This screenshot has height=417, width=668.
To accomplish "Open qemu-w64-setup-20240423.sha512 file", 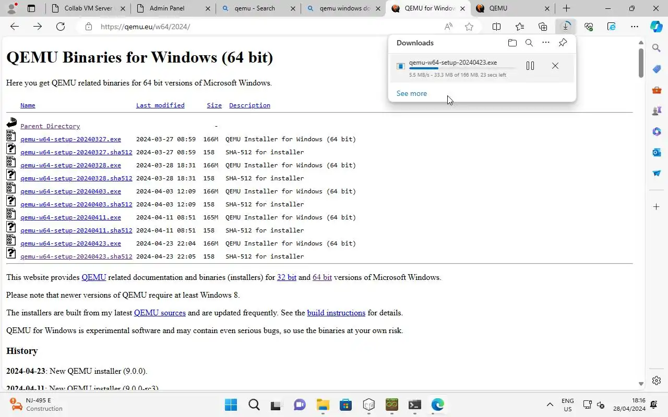I will point(76,256).
